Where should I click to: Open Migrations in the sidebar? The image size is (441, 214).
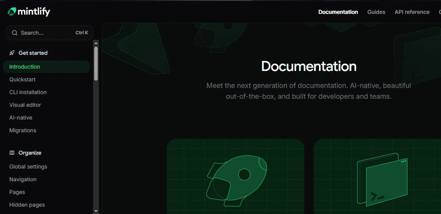click(23, 130)
